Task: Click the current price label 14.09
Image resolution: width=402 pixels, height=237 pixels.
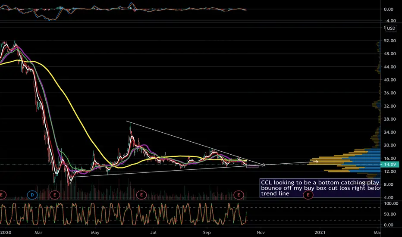Action: pos(389,165)
